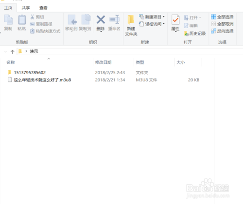Select folder 1513795785602 in file list

(x=30, y=73)
